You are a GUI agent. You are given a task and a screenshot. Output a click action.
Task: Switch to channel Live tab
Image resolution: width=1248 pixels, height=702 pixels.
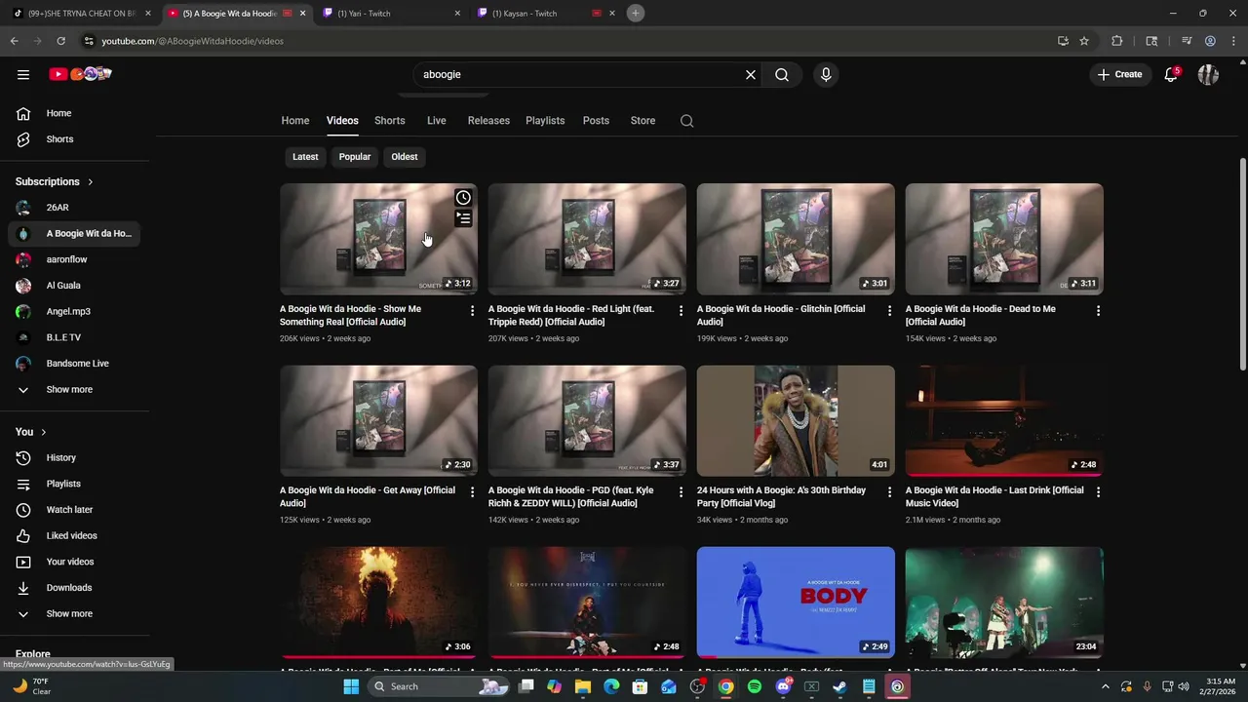[x=436, y=121]
